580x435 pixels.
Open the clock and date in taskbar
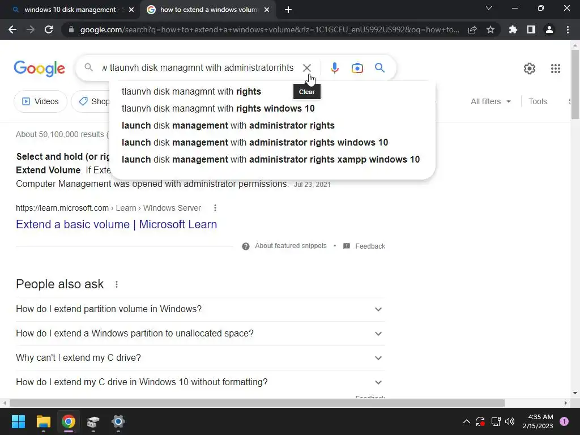[538, 421]
